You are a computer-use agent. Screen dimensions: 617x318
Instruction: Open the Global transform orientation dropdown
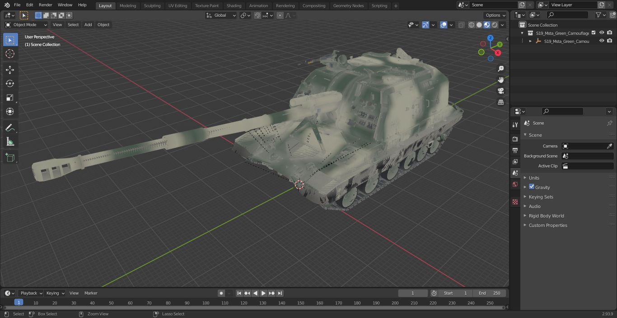221,15
